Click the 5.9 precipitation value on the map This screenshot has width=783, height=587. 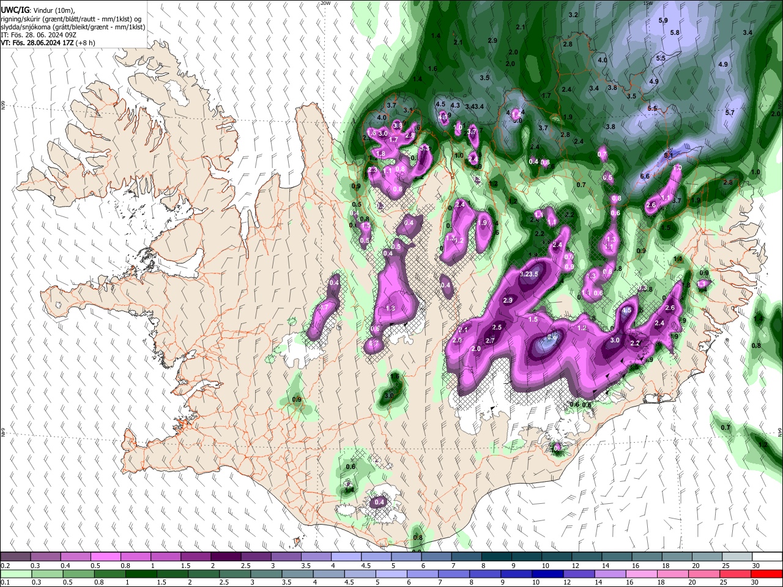[x=663, y=20]
